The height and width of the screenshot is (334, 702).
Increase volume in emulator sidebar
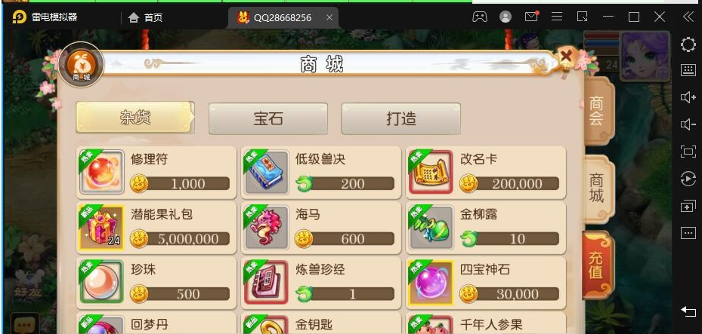click(x=688, y=97)
